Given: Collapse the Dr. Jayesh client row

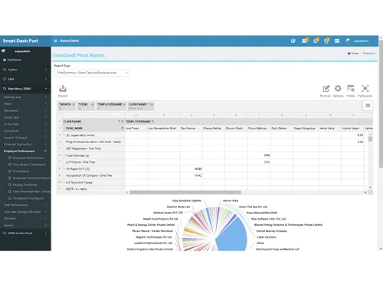Looking at the screenshot, I should [x=64, y=135].
